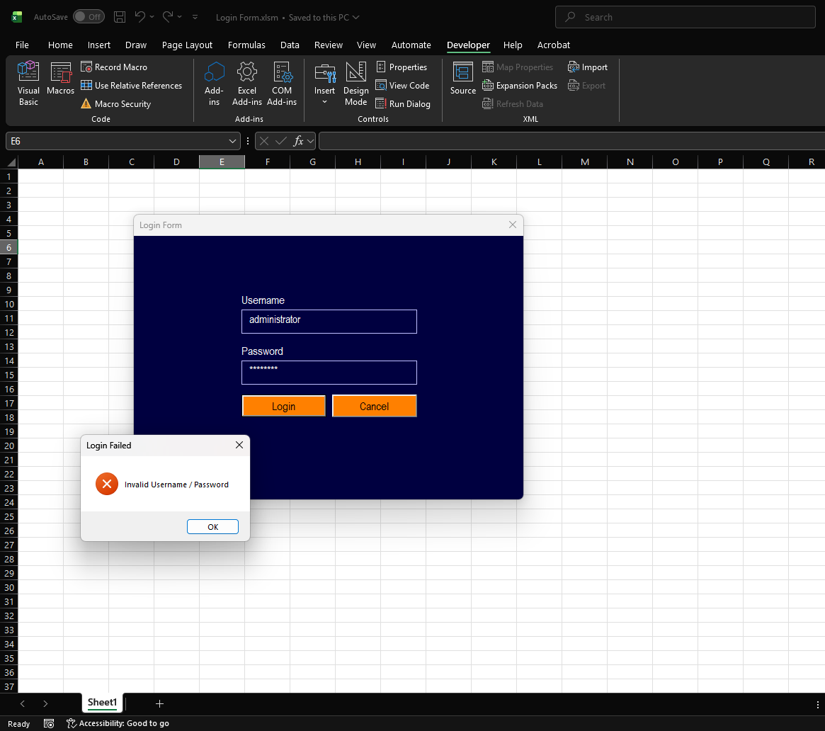Select the Sheet1 tab

point(102,703)
